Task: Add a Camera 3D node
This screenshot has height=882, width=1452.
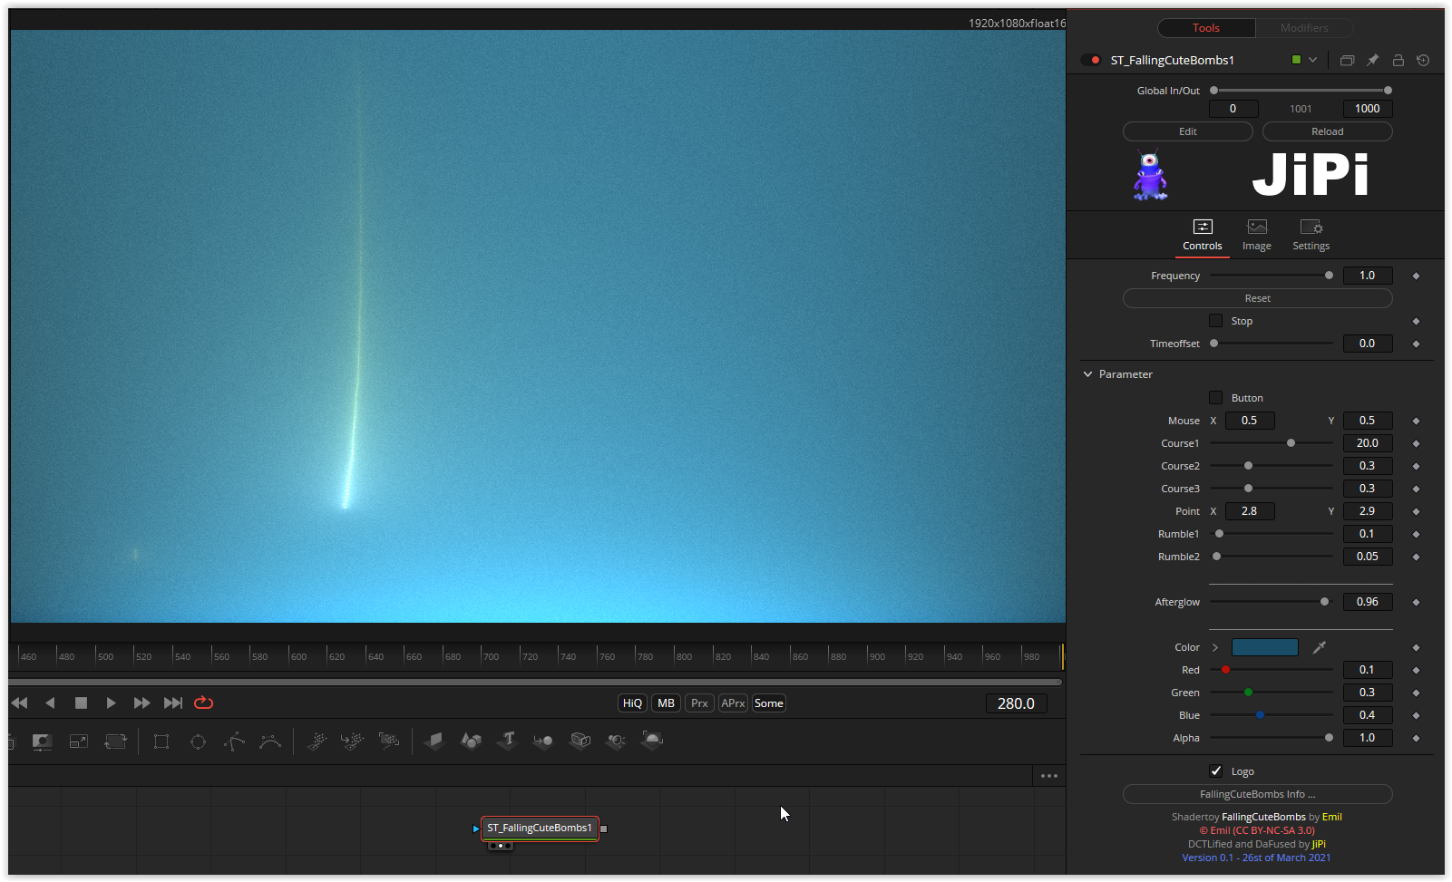Action: (x=580, y=741)
